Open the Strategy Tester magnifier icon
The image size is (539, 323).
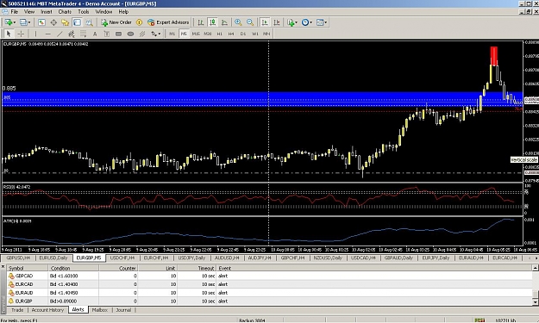tap(89, 22)
